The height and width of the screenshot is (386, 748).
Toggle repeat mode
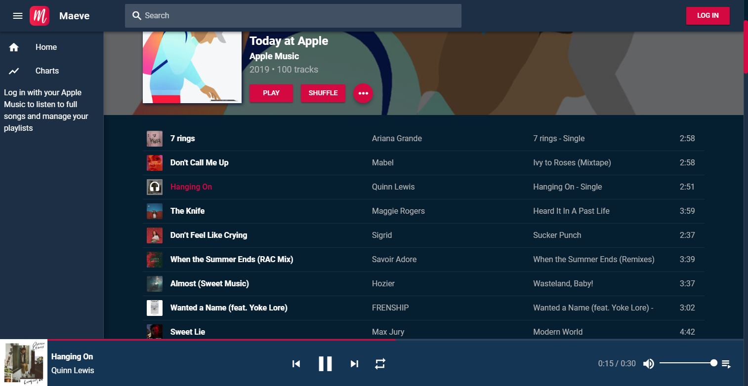pyautogui.click(x=380, y=364)
